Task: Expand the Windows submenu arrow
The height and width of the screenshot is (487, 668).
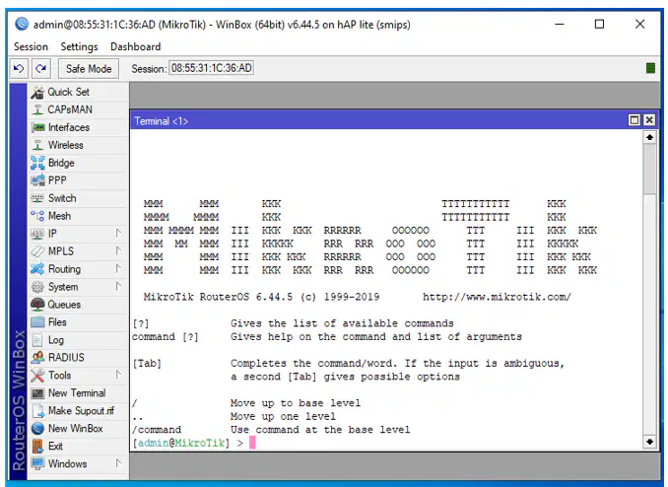Action: (118, 463)
